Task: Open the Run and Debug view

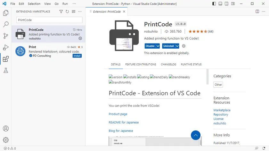Action: [6, 47]
